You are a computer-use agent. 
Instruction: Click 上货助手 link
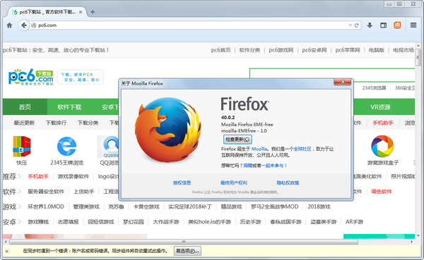tap(84, 192)
